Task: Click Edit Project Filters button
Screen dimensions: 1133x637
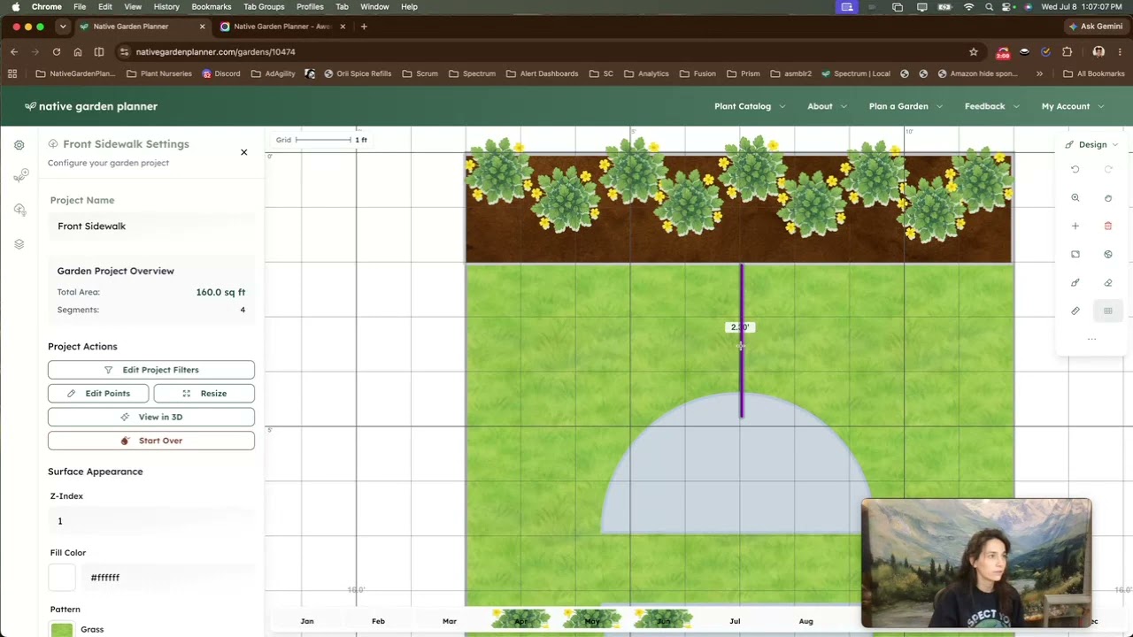Action: 151,370
